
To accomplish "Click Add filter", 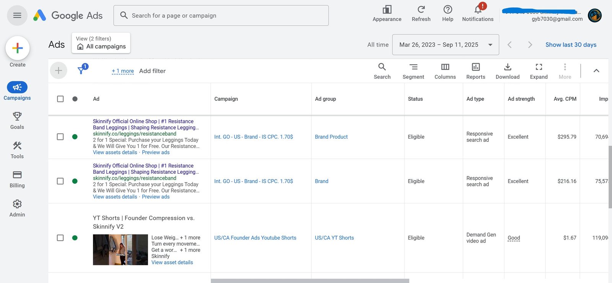I will pos(152,71).
